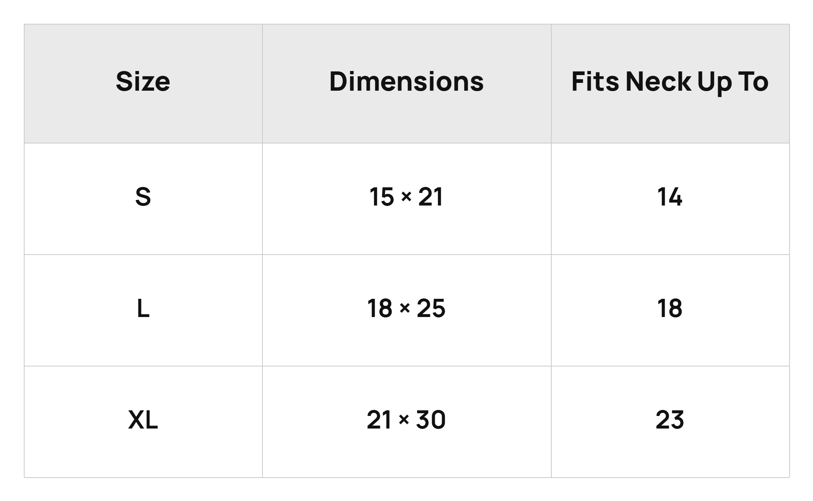813x501 pixels.
Task: Click the Size column header
Action: (x=143, y=84)
